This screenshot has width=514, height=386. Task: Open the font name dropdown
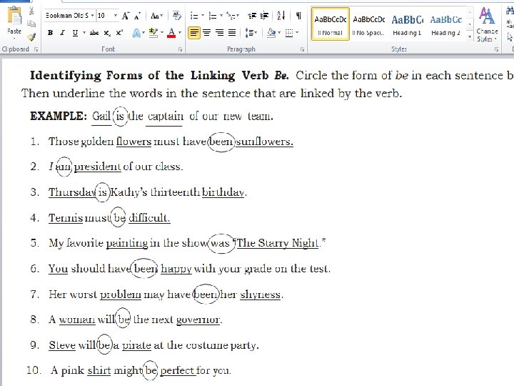92,16
